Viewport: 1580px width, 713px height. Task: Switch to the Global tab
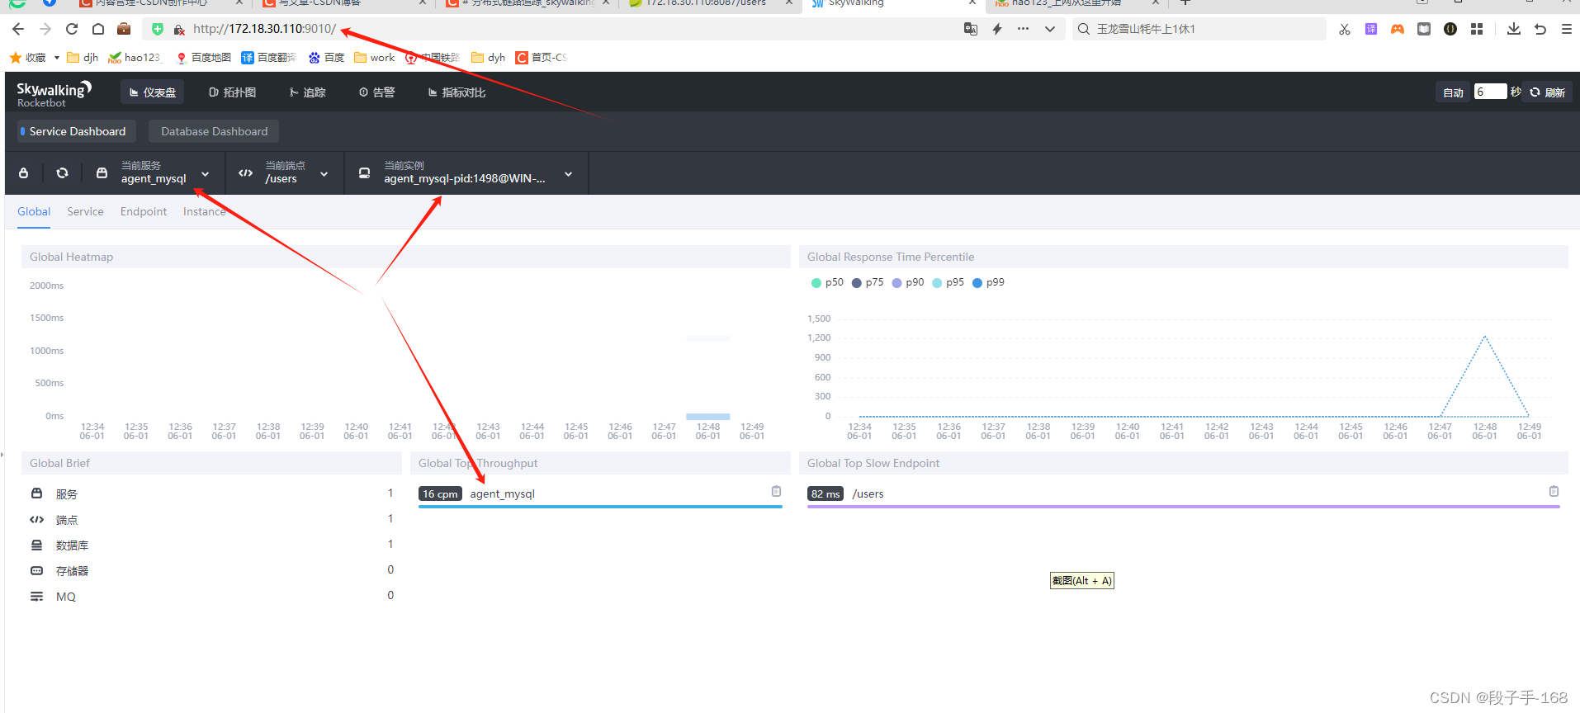click(34, 211)
